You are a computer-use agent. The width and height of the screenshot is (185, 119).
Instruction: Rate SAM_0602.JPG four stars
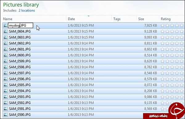pyautogui.click(x=177, y=43)
